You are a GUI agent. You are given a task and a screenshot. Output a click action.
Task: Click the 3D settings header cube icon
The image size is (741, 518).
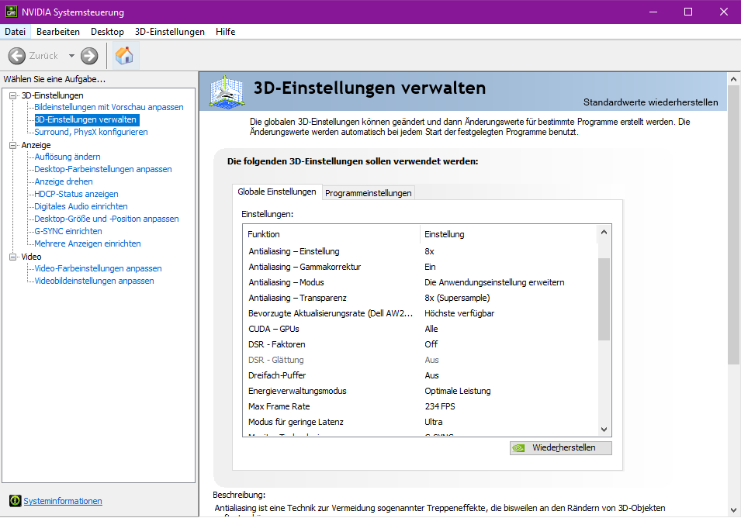click(227, 92)
